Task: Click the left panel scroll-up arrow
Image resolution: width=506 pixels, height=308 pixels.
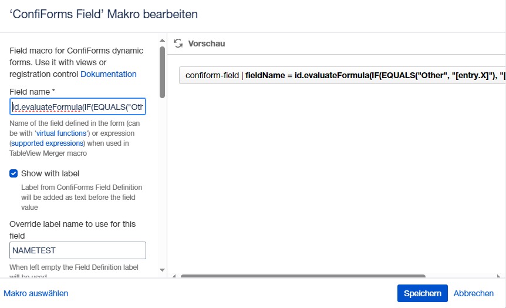Action: (x=163, y=41)
